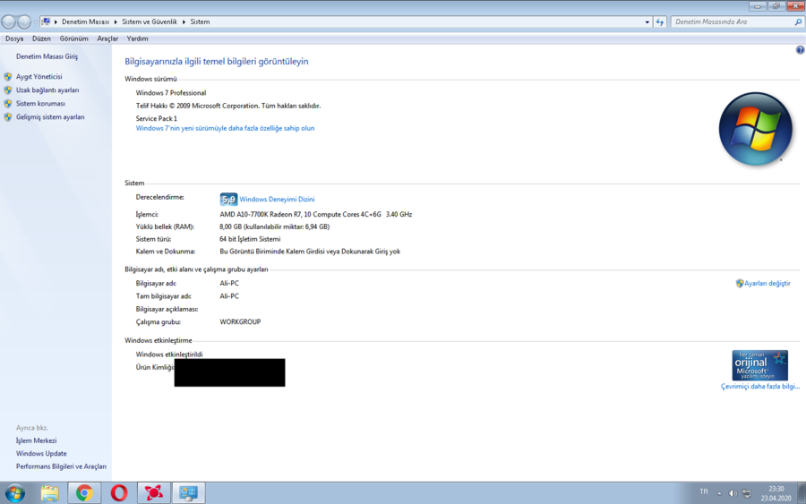Click the 5,9 rating score badge
This screenshot has height=504, width=806.
[x=228, y=200]
